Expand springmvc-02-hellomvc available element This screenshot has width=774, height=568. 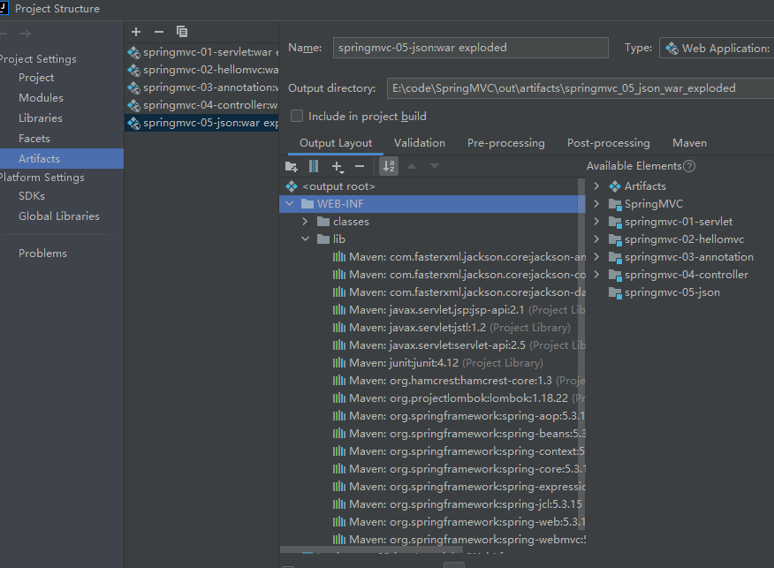point(596,239)
